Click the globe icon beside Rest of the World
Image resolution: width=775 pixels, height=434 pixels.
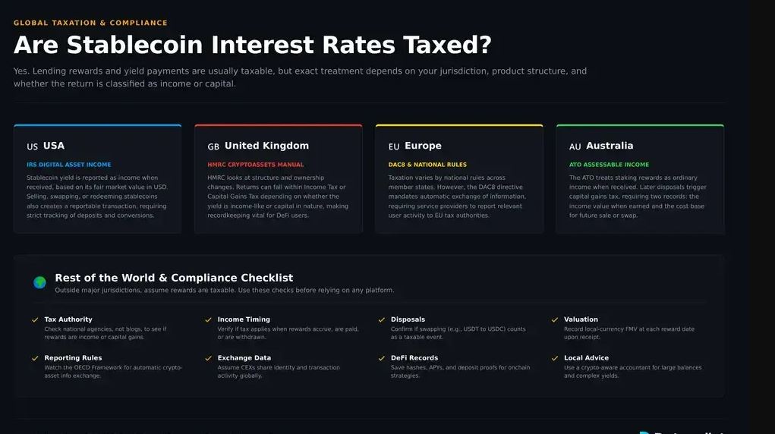(x=39, y=282)
